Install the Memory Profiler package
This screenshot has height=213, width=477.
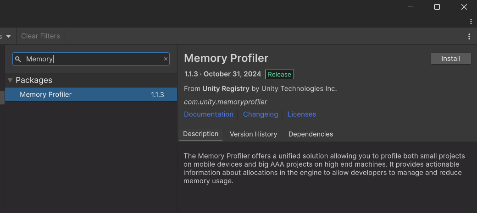450,59
